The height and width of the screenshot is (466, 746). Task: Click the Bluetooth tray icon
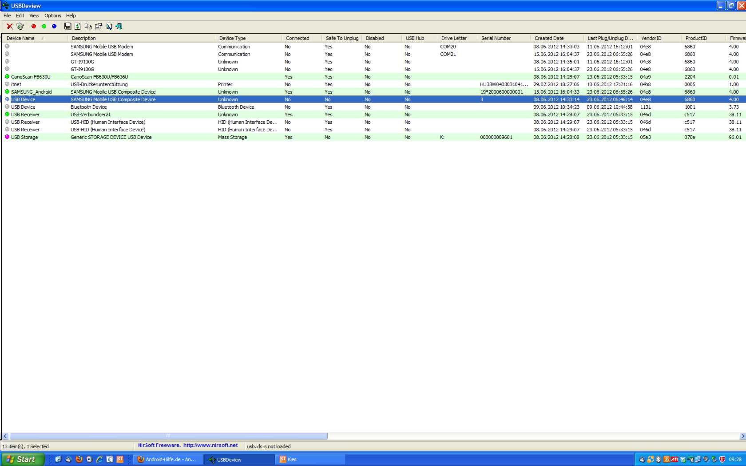click(x=659, y=459)
